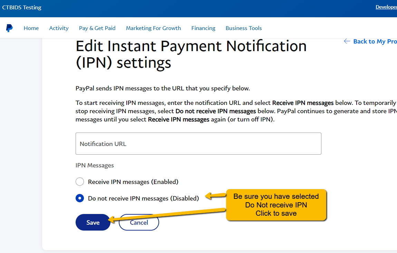Image resolution: width=397 pixels, height=253 pixels.
Task: Click the Do not receive IPN messages label
Action: [x=143, y=198]
